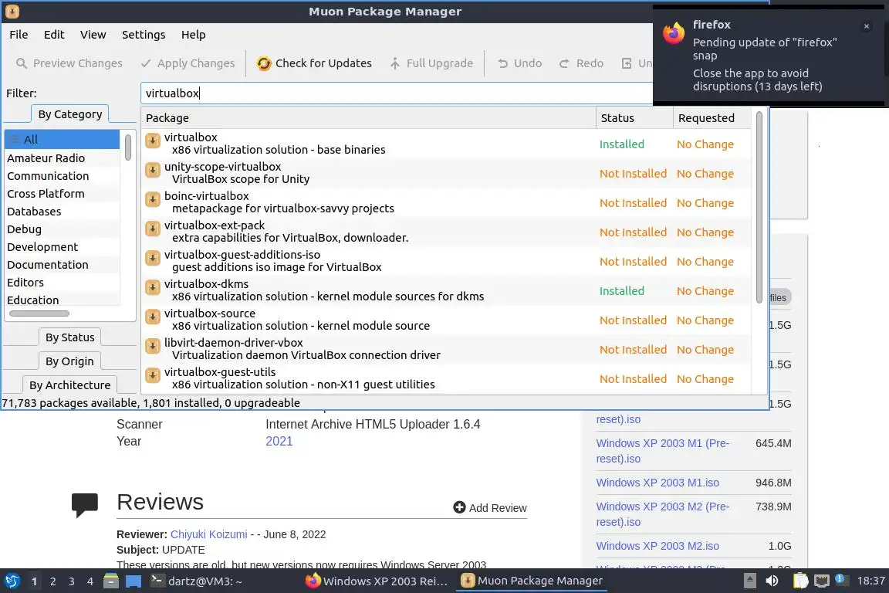This screenshot has width=889, height=593.
Task: Sort by the Requested column header
Action: [x=712, y=118]
